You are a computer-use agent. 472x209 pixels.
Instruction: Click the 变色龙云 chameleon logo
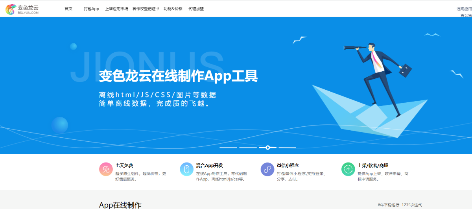pos(22,9)
